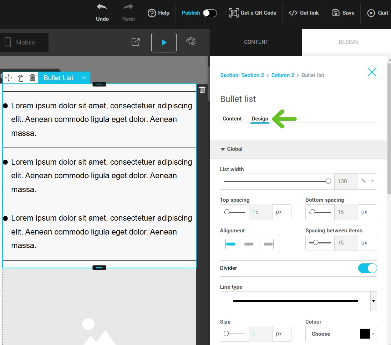Click the move crosshair icon on Bullet List
The width and height of the screenshot is (391, 345).
(x=9, y=77)
